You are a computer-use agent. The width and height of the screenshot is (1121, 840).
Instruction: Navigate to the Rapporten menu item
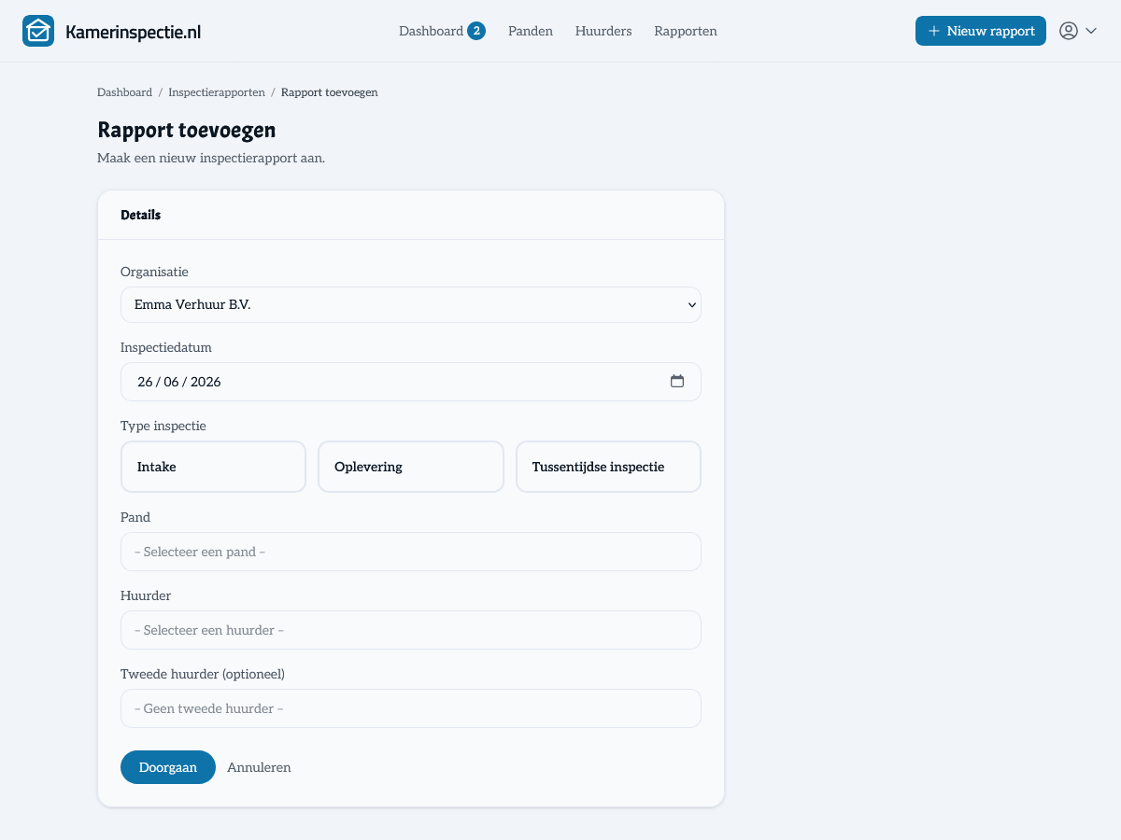pyautogui.click(x=686, y=31)
